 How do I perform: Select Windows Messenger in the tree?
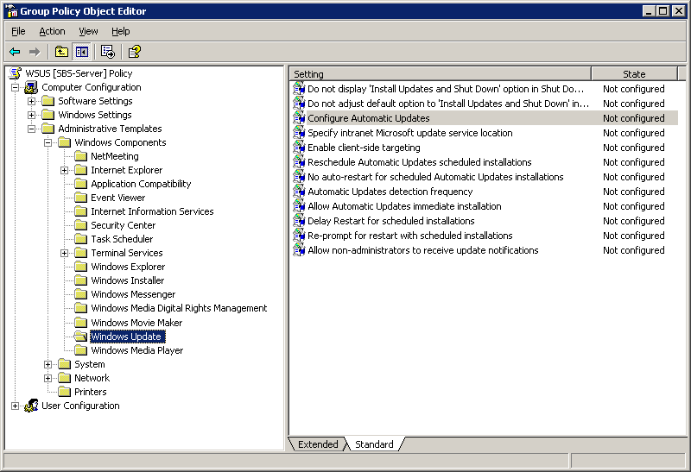coord(133,294)
